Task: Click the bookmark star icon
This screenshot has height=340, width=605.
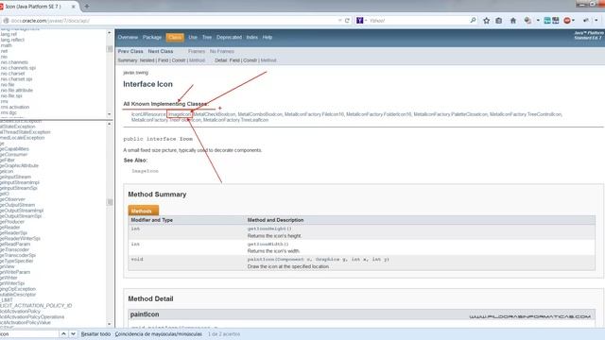Action: click(x=486, y=21)
